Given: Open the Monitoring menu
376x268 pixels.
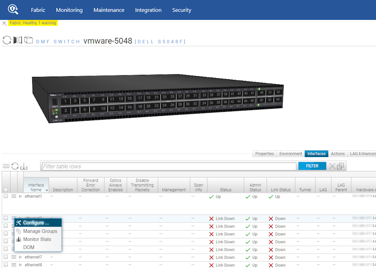Looking at the screenshot, I should click(69, 10).
